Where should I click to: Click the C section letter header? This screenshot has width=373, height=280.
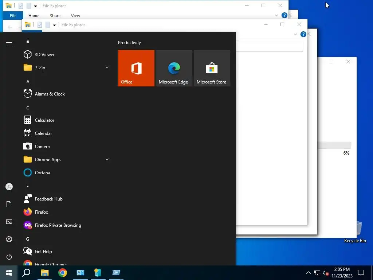pos(28,108)
